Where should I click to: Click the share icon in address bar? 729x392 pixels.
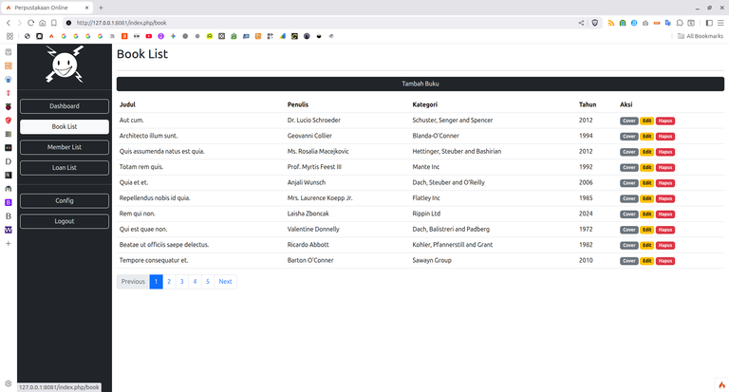pyautogui.click(x=581, y=23)
